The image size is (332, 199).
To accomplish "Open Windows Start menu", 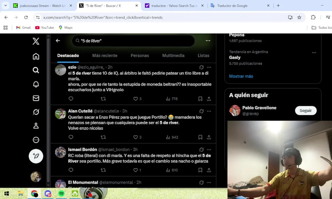I will [x=7, y=193].
